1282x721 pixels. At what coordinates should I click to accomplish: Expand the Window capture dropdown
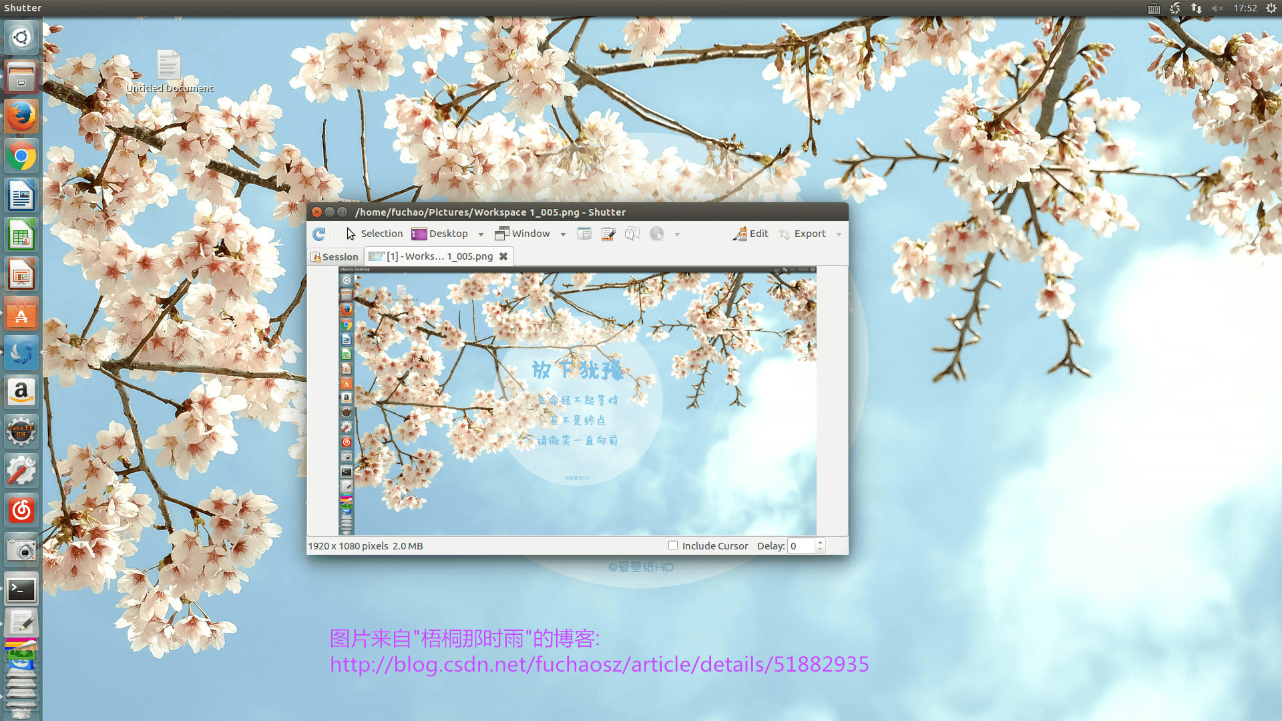tap(563, 233)
